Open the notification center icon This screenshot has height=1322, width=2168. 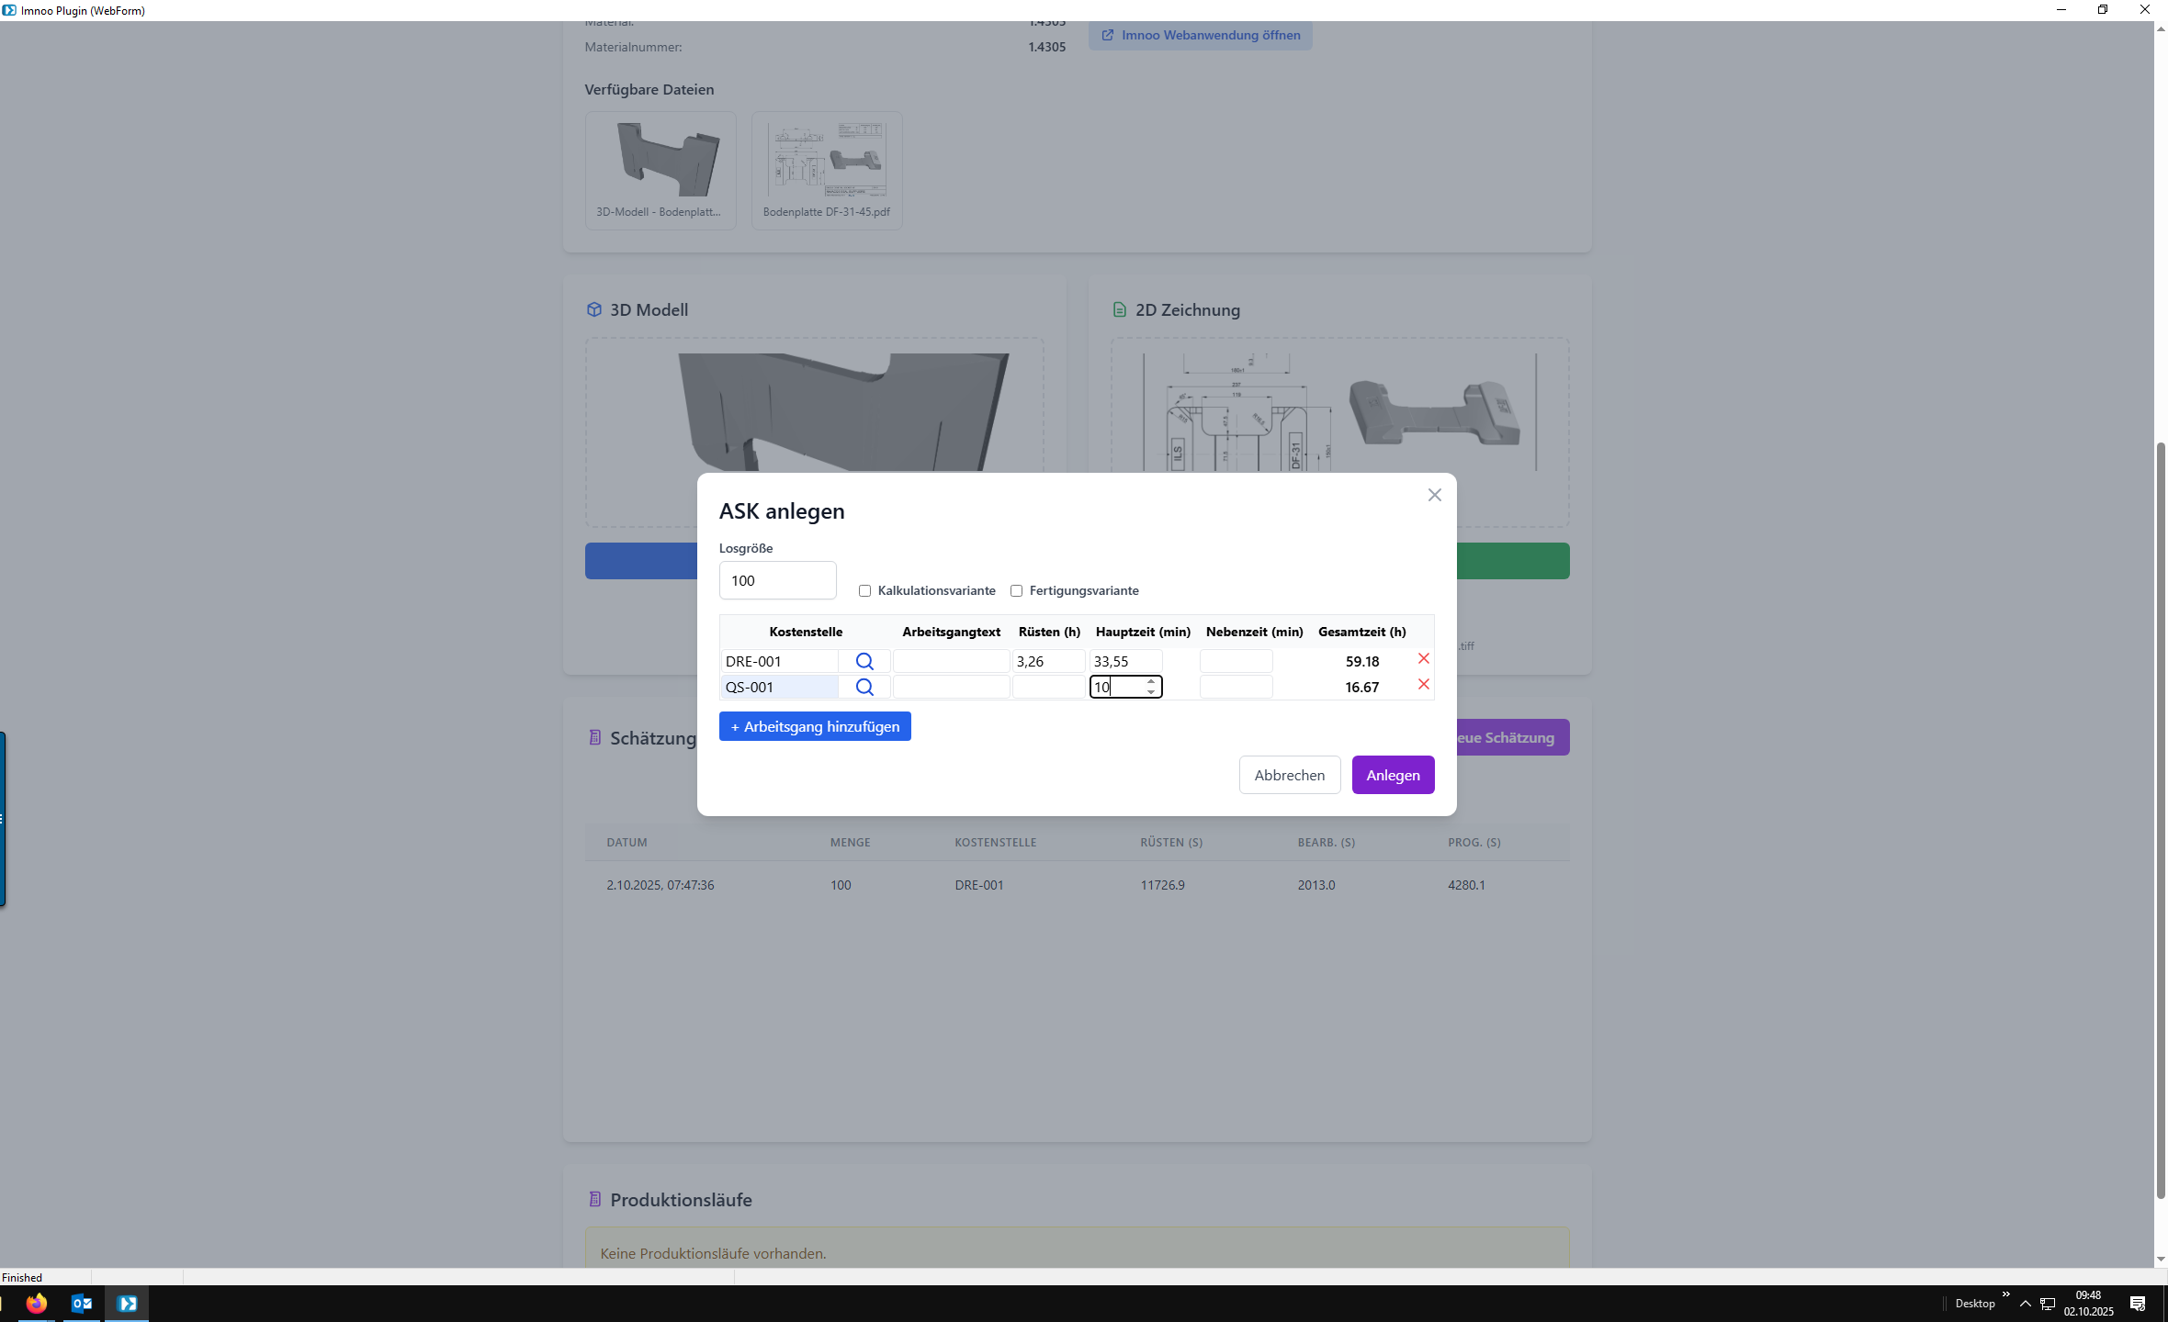[x=2138, y=1304]
